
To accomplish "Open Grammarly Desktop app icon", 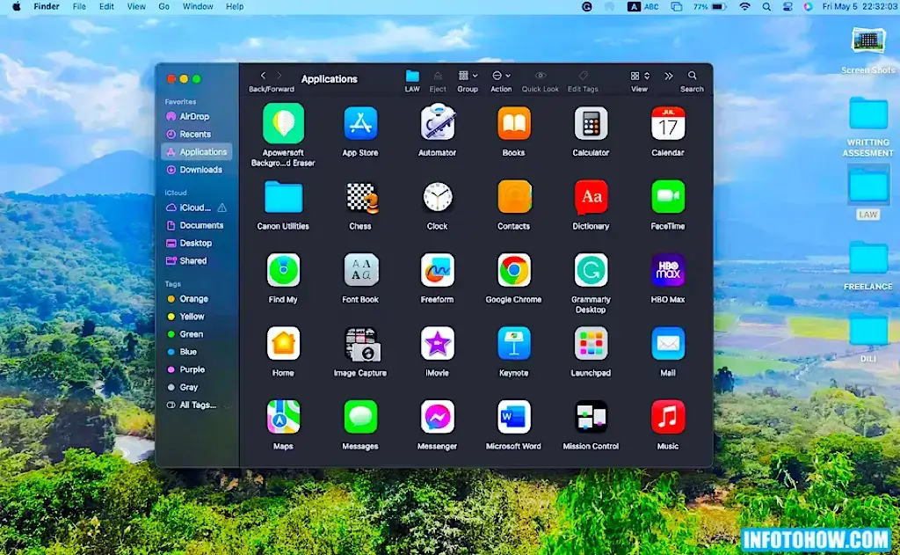I will tap(591, 270).
